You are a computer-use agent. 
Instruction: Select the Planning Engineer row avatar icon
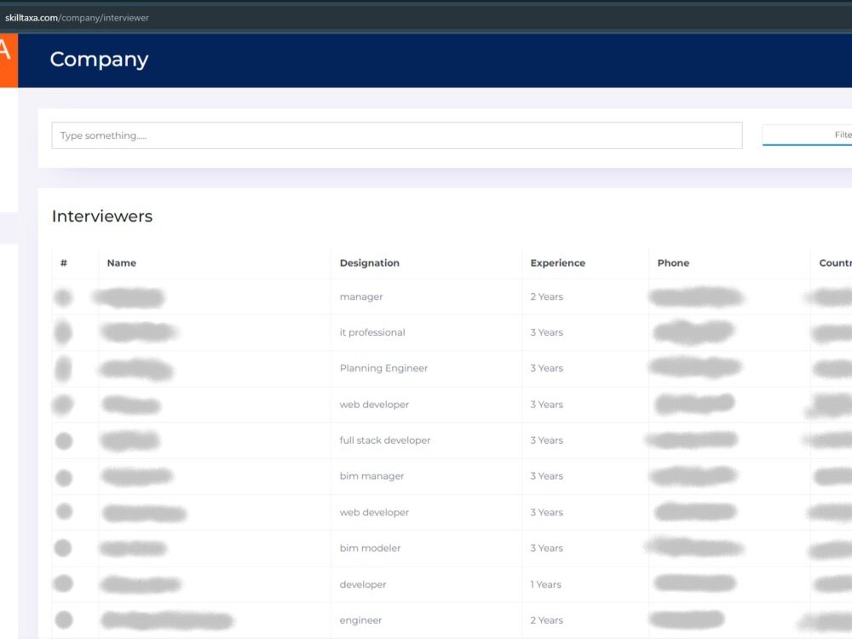pos(63,368)
